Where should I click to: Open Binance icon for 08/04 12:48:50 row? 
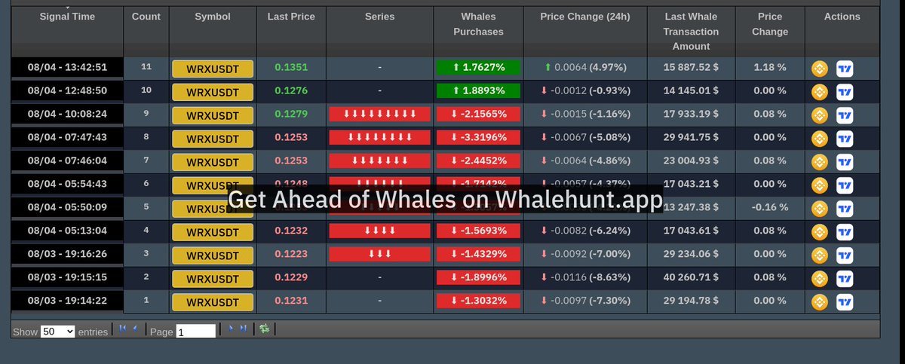click(820, 93)
